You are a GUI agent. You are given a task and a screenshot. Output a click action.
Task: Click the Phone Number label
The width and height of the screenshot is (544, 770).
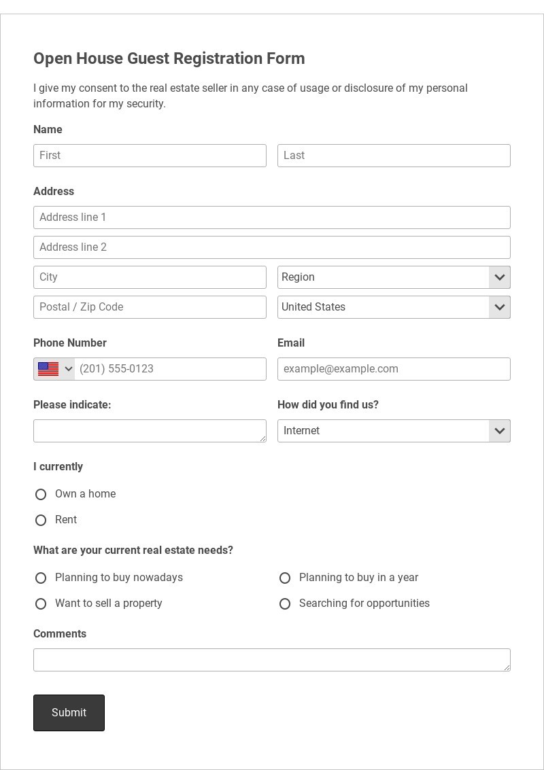coord(70,343)
